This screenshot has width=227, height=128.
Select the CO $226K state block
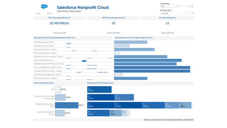point(101,105)
